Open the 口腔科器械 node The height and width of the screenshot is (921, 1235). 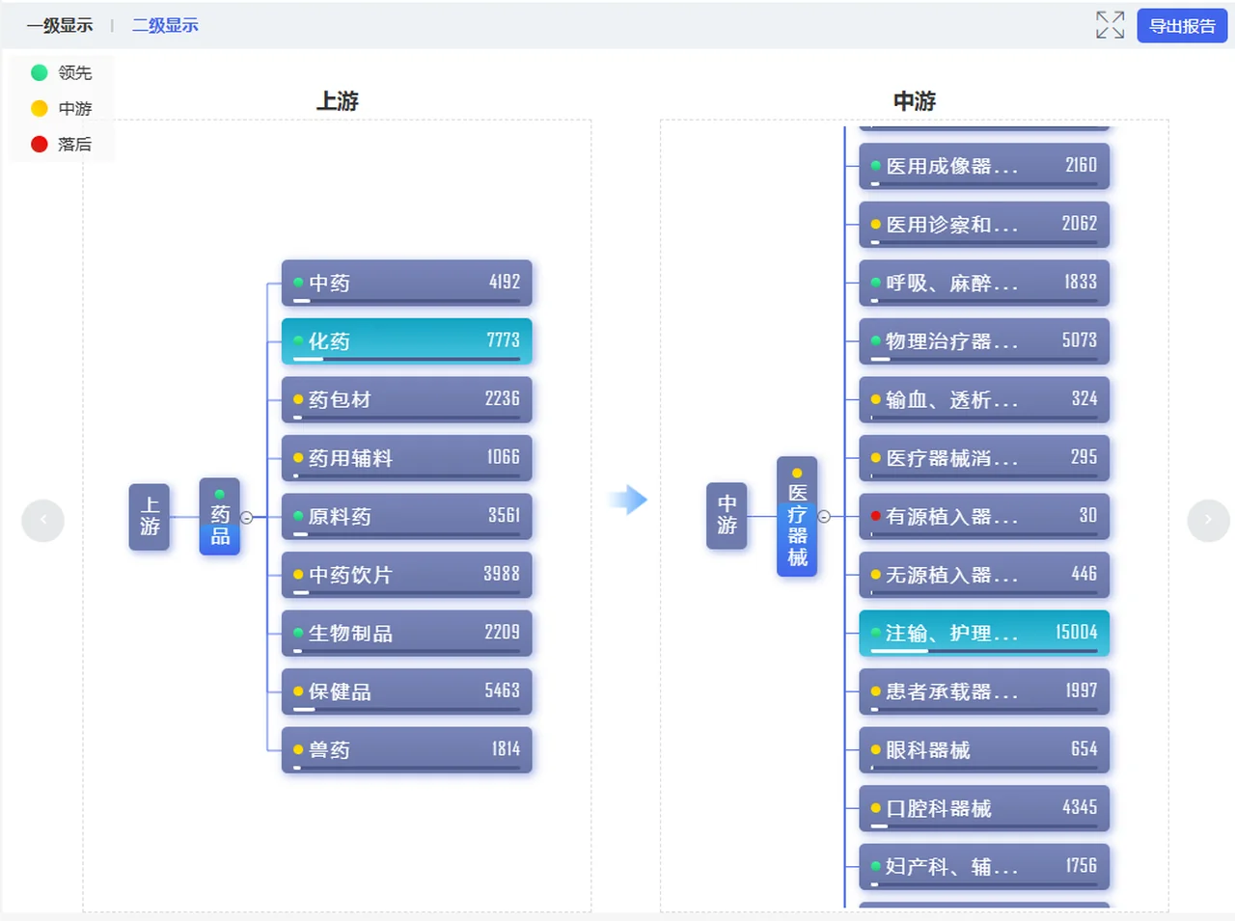point(984,808)
